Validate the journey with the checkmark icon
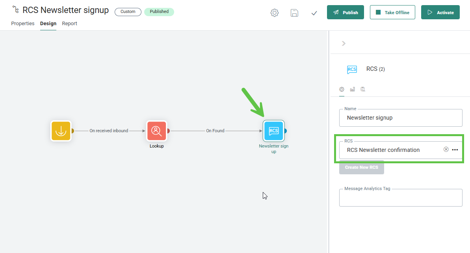The image size is (470, 253). point(314,13)
